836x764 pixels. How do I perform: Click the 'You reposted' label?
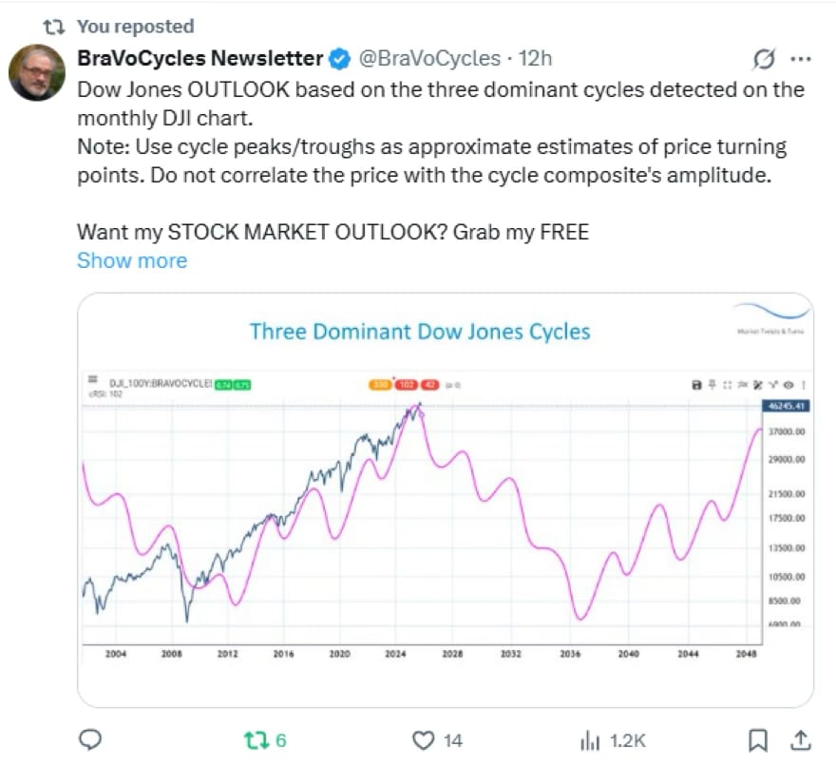point(134,26)
